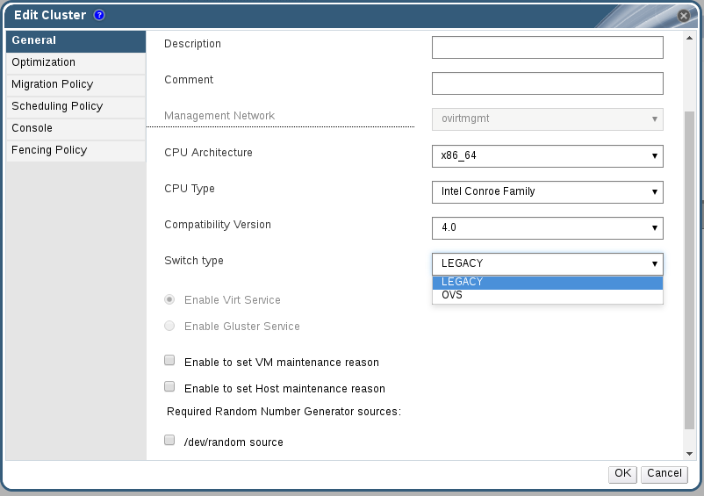704x496 pixels.
Task: Expand the CPU Architecture dropdown
Action: click(547, 156)
